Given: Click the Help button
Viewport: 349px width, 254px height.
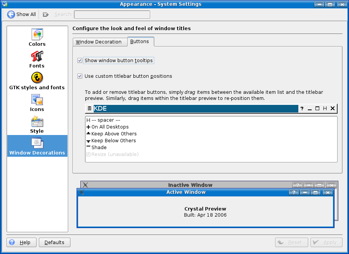Looking at the screenshot, I should (x=21, y=243).
